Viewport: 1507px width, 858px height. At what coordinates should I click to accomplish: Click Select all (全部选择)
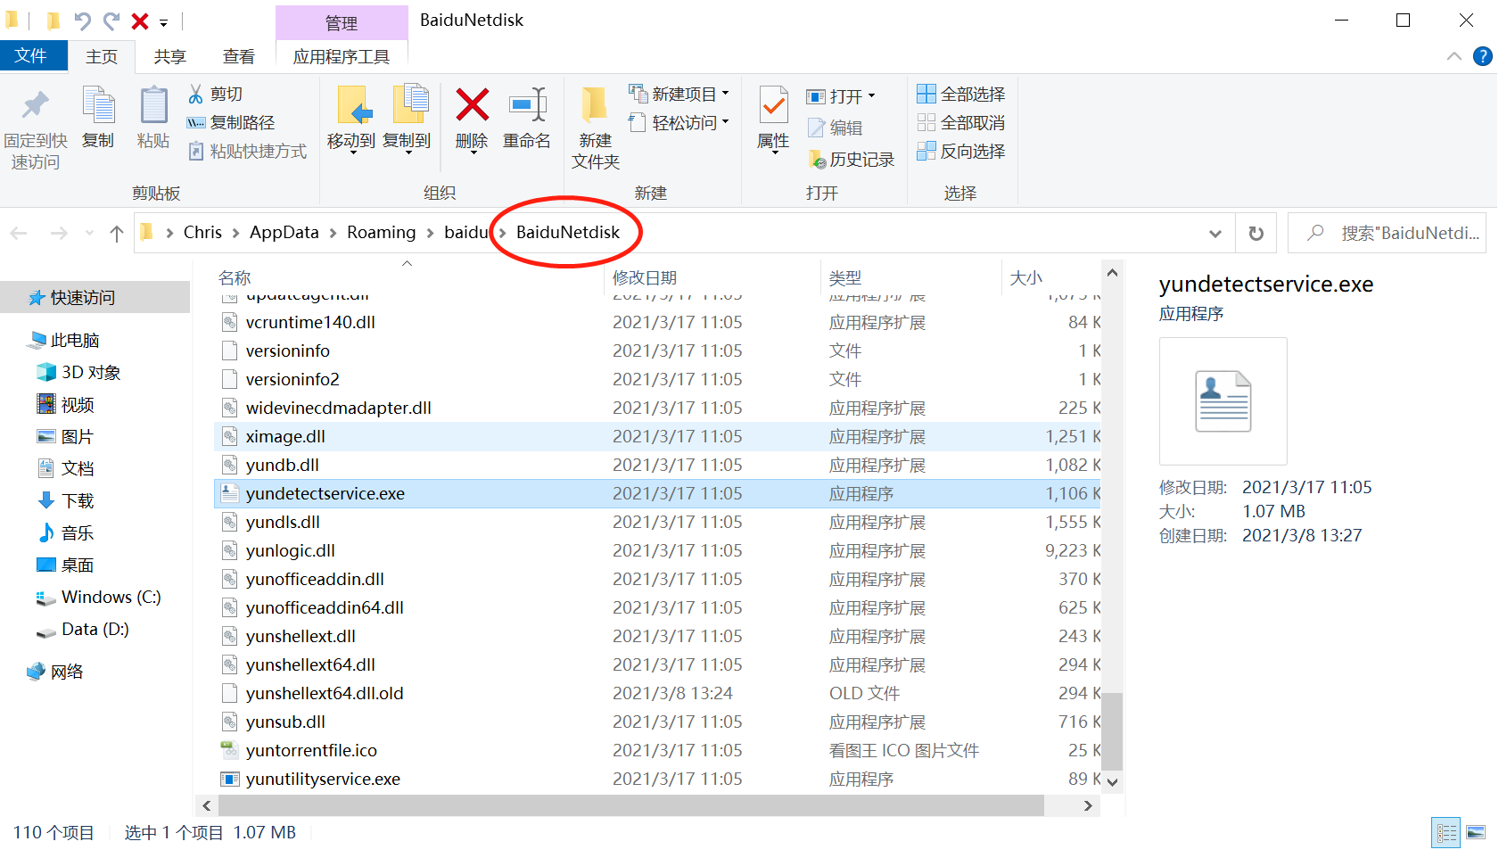pos(960,94)
